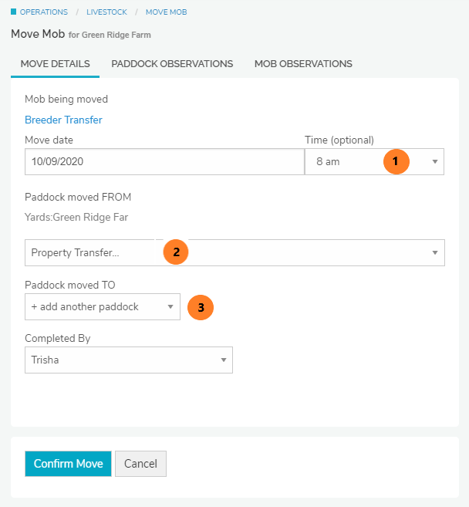
Task: Open the add another paddock dropdown
Action: tap(102, 307)
